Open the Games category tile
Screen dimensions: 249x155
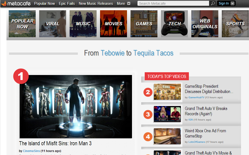point(144,24)
